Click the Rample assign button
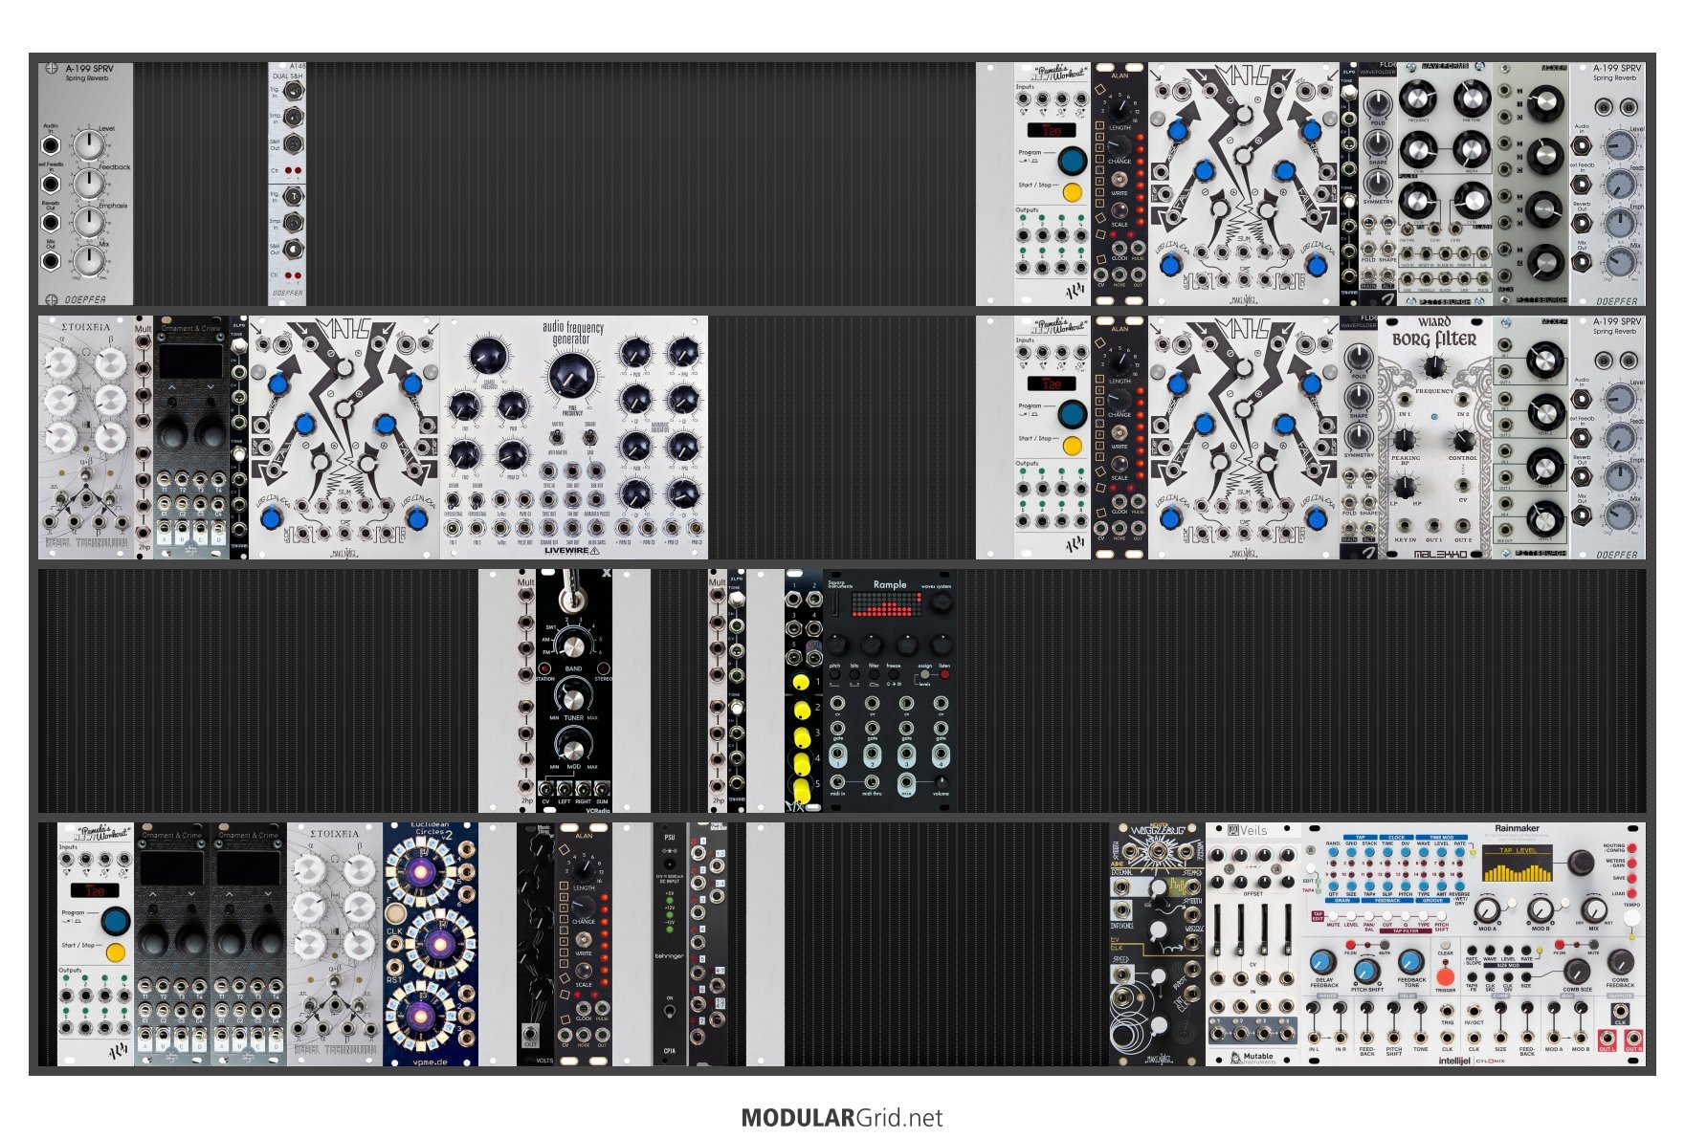 coord(925,674)
